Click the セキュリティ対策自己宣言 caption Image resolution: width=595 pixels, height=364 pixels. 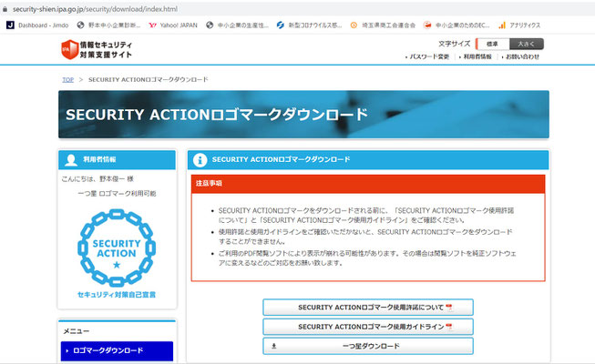(117, 295)
